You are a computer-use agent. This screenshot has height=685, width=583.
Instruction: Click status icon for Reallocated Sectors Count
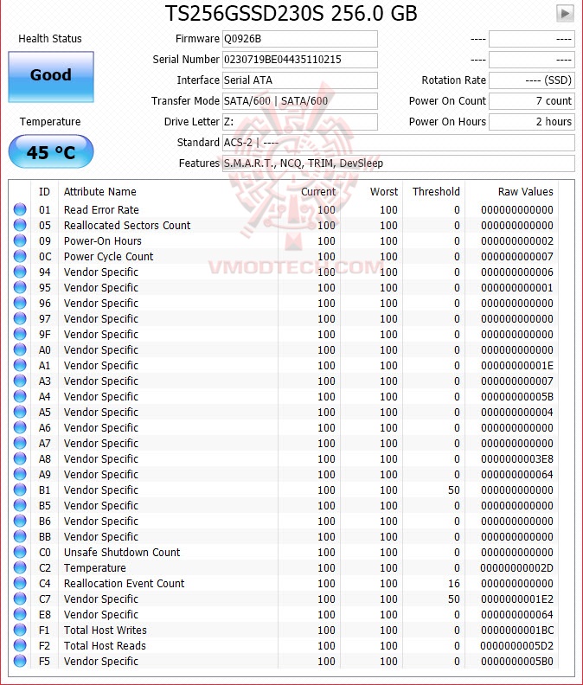pos(20,225)
